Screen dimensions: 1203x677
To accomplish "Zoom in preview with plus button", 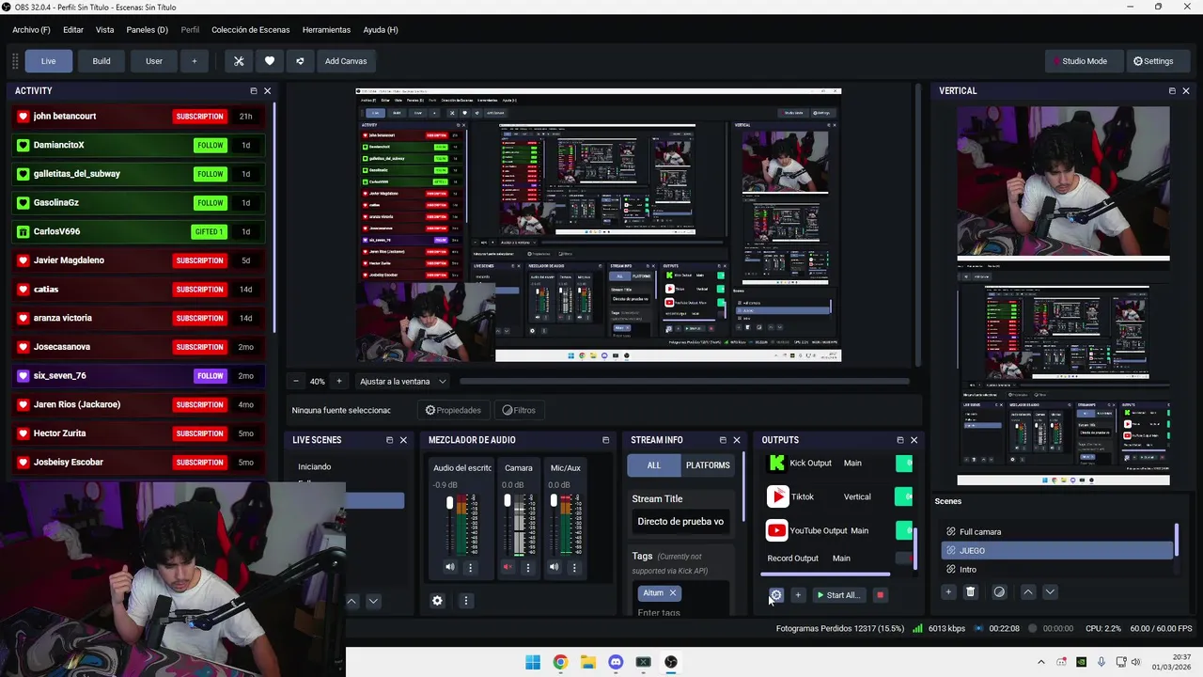I will [x=339, y=382].
